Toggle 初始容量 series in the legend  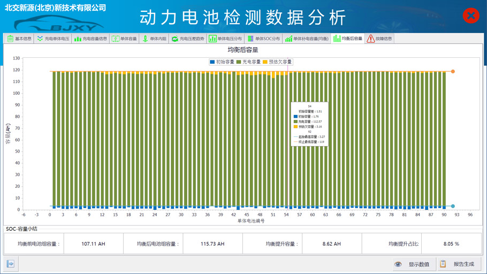pos(222,62)
